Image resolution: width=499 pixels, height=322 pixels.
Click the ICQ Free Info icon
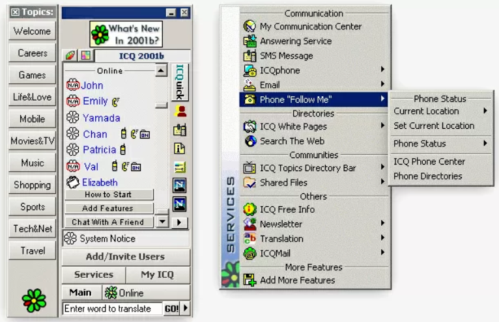tap(249, 209)
